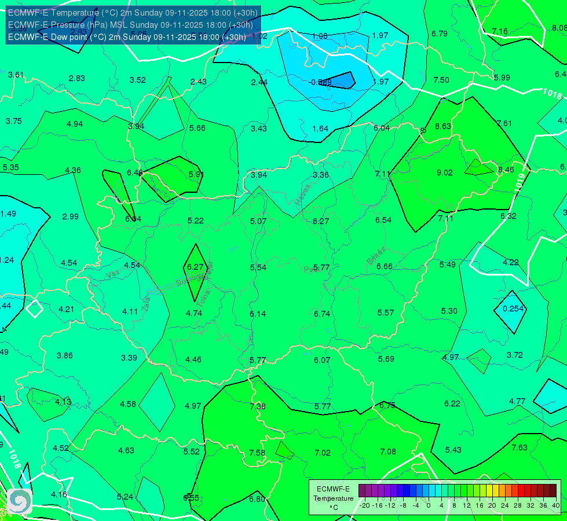This screenshot has width=567, height=521.
Task: Click the 6.79 temperature value
Action: point(440,34)
